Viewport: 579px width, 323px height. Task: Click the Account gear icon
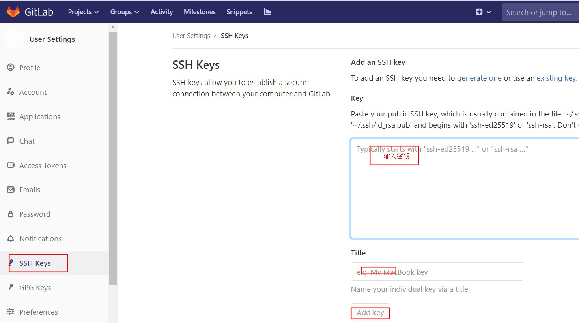coord(11,92)
